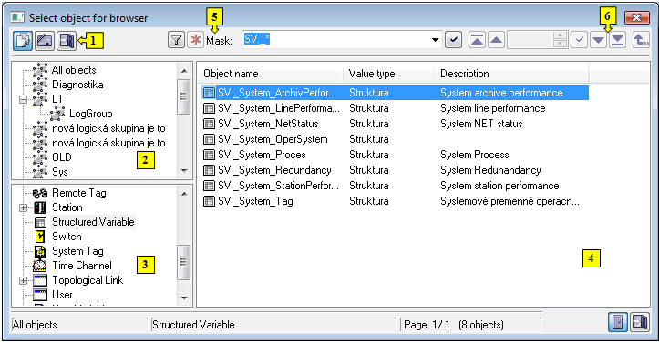The height and width of the screenshot is (343, 659).
Task: Increase page number with spinner up arrow
Action: coord(560,36)
